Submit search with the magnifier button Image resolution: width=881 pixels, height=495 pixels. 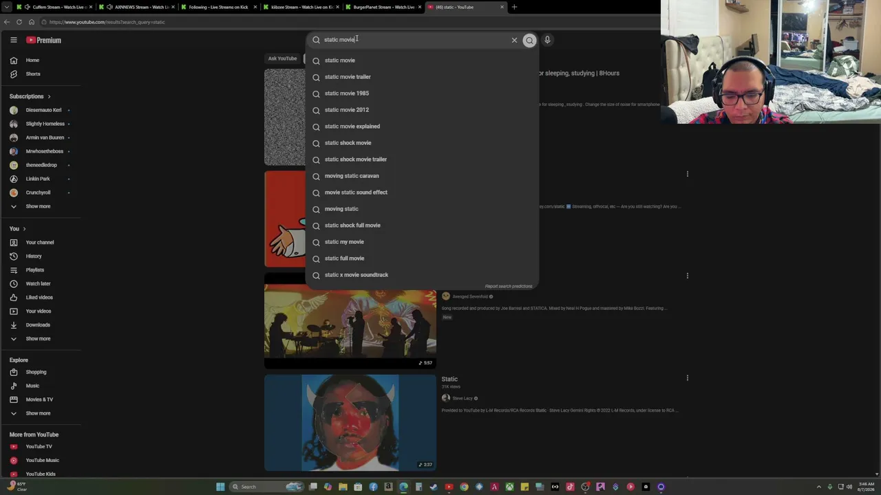[529, 40]
